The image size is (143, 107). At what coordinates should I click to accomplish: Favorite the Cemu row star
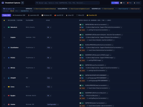pyautogui.click(x=4, y=87)
